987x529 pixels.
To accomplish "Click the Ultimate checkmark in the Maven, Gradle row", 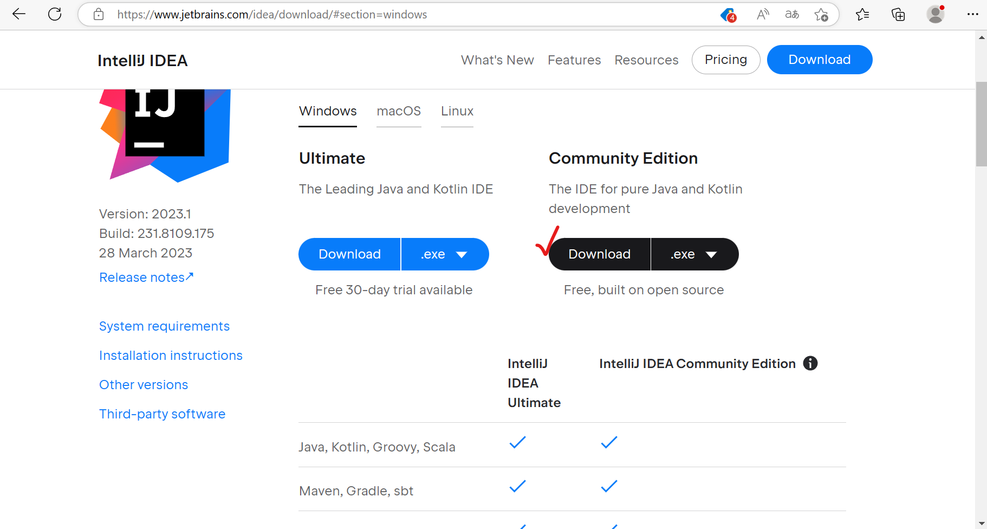I will (517, 486).
